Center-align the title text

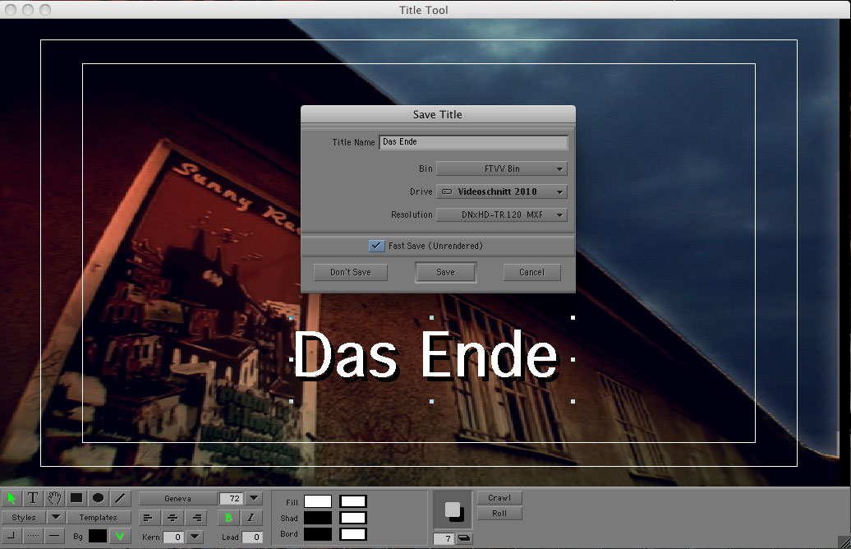click(172, 518)
